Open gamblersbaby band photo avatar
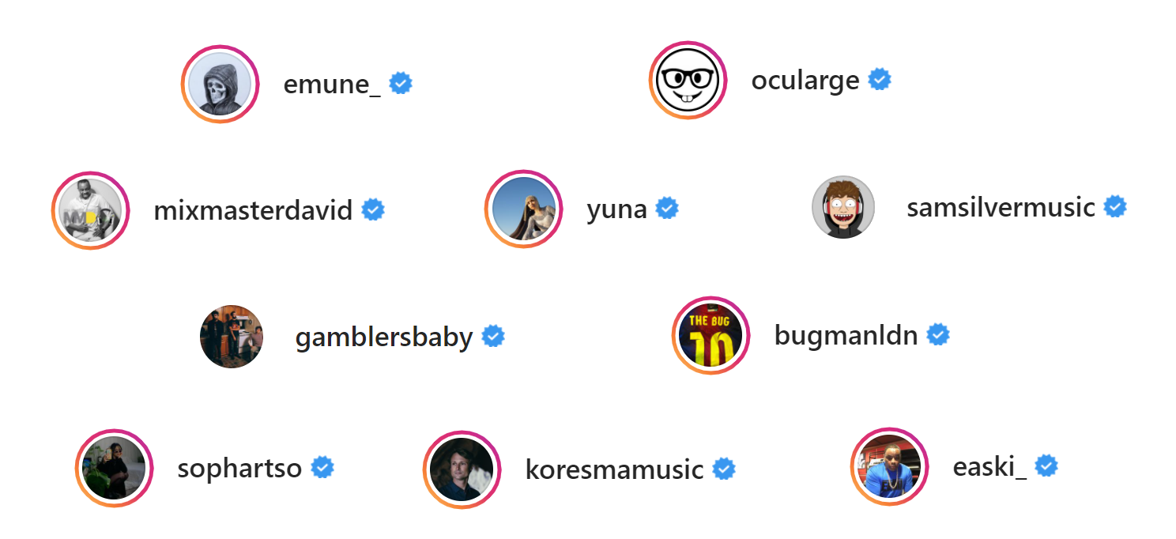Viewport: 1176px width, 539px height. point(232,337)
